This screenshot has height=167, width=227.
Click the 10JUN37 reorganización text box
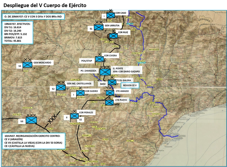coord(34,141)
